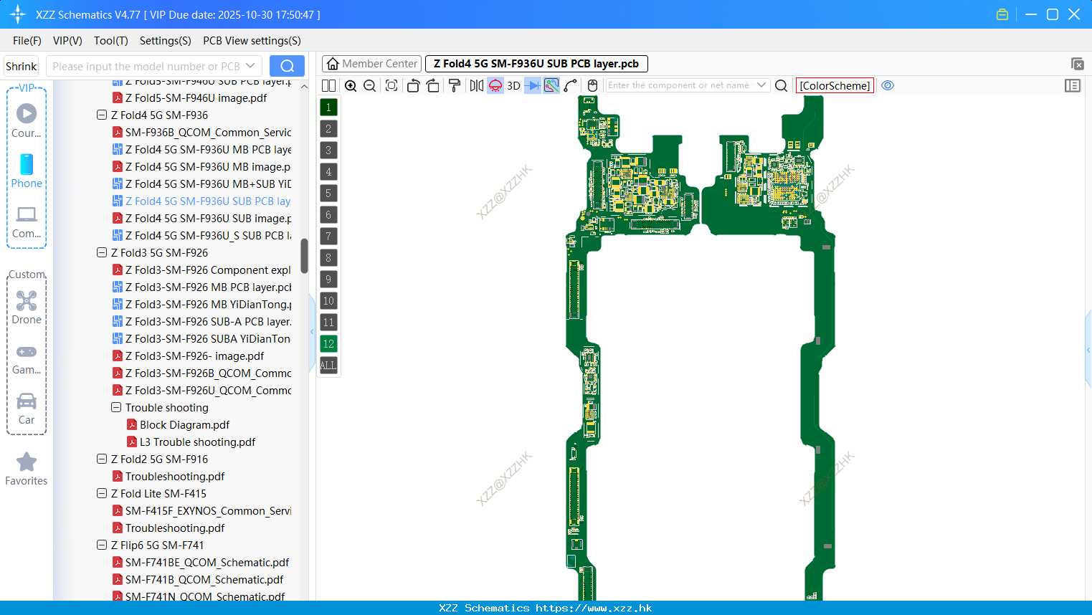Collapse Z Fold4 5G SM-F936 folder
The width and height of the screenshot is (1092, 615).
[102, 115]
